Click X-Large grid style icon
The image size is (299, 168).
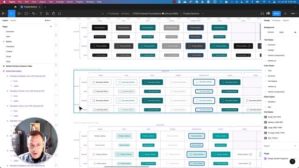coord(265,133)
